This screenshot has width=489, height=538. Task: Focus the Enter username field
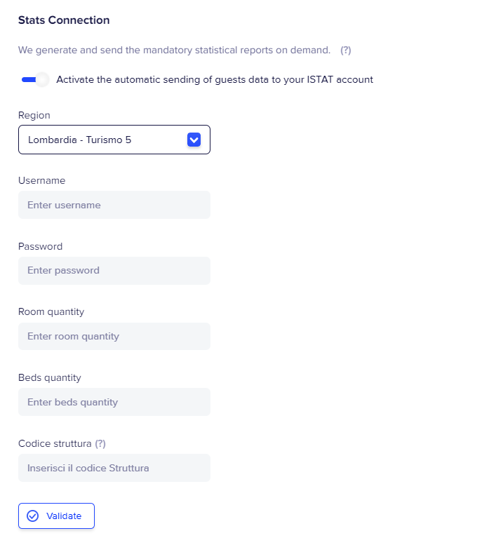pyautogui.click(x=114, y=205)
